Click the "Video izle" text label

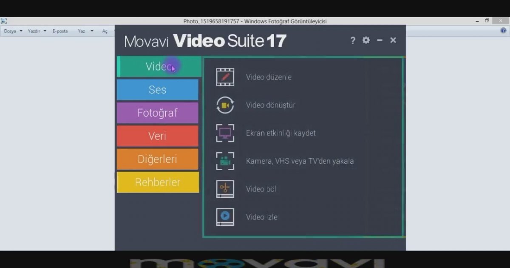(x=262, y=217)
